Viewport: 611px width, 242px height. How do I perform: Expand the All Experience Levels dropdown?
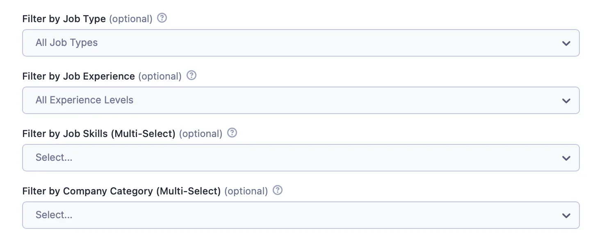pyautogui.click(x=287, y=100)
